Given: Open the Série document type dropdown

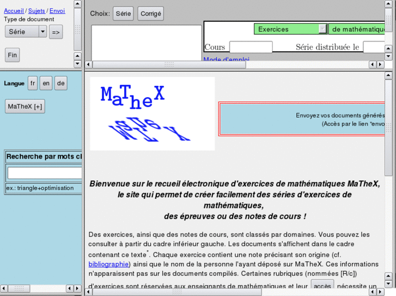Looking at the screenshot, I should pos(26,32).
